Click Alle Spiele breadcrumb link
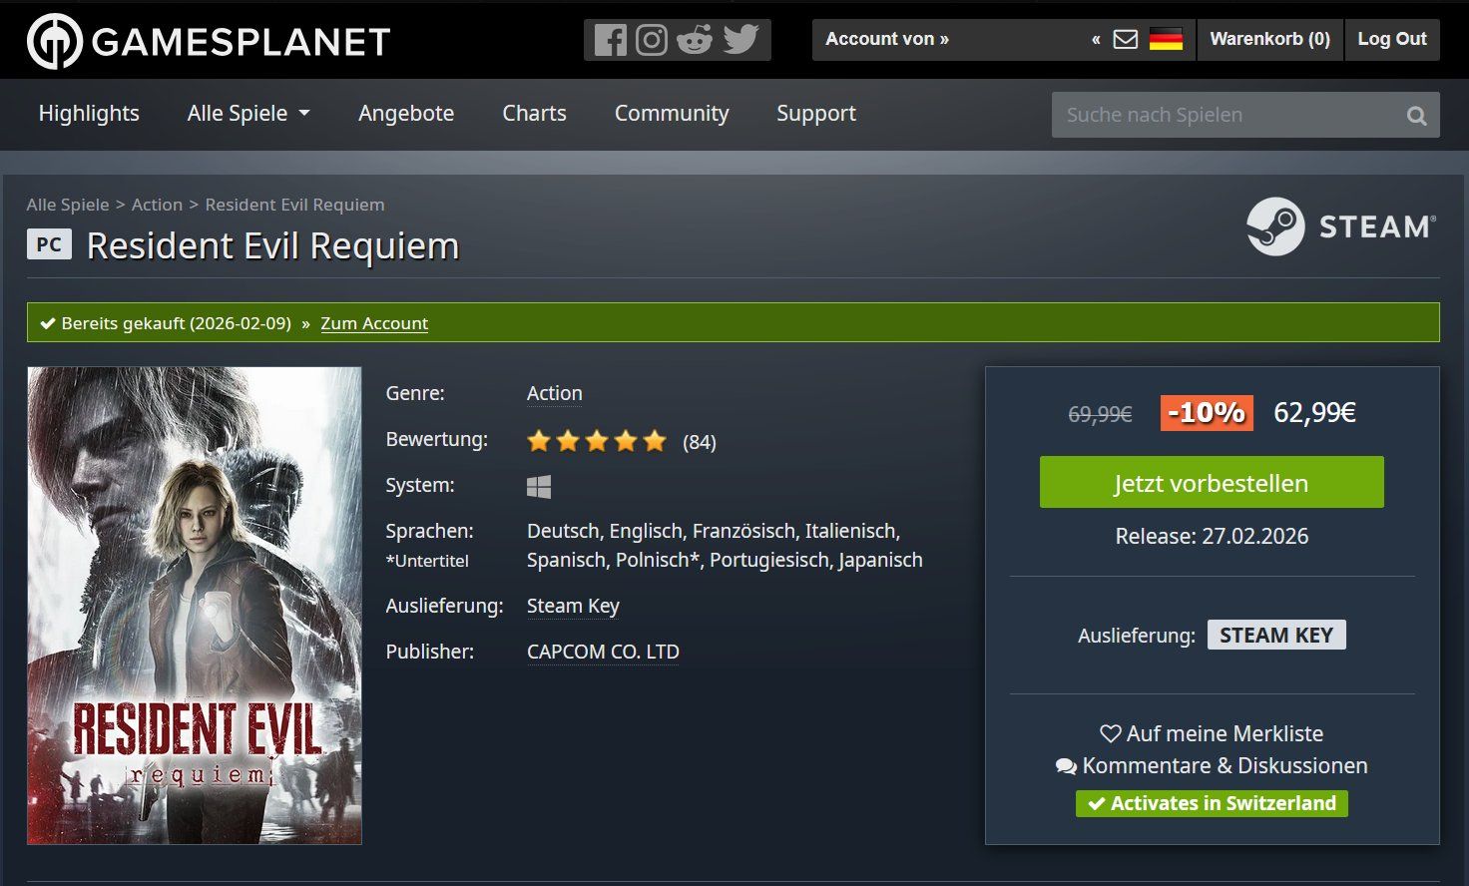The width and height of the screenshot is (1469, 886). point(68,205)
